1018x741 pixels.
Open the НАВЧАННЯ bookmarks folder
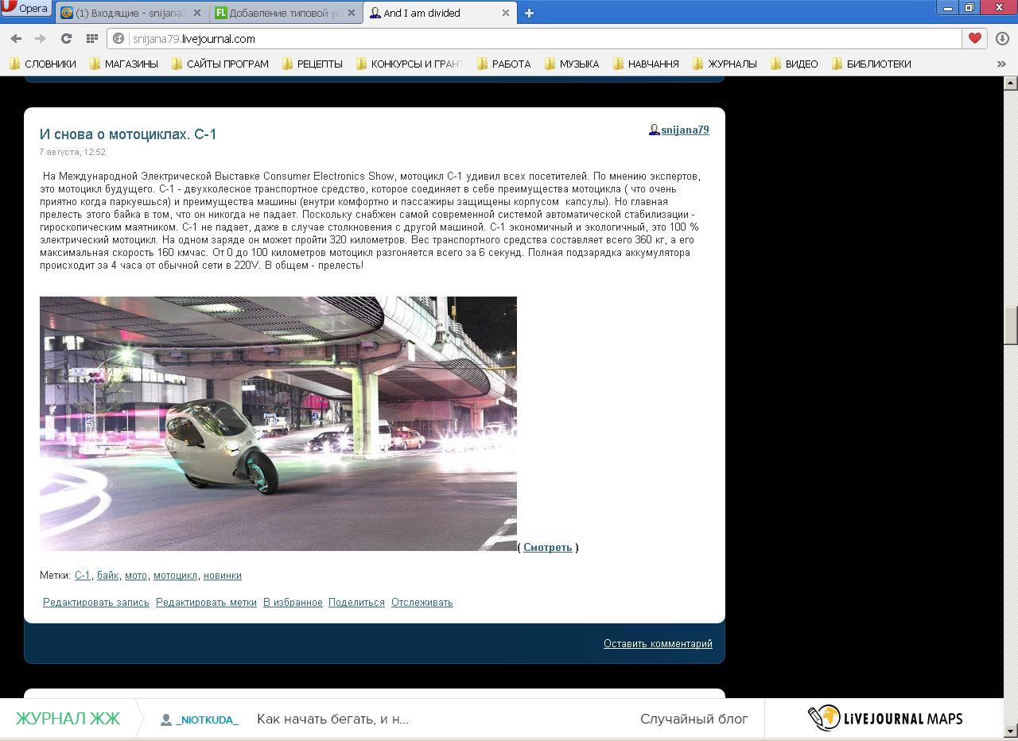tap(646, 64)
